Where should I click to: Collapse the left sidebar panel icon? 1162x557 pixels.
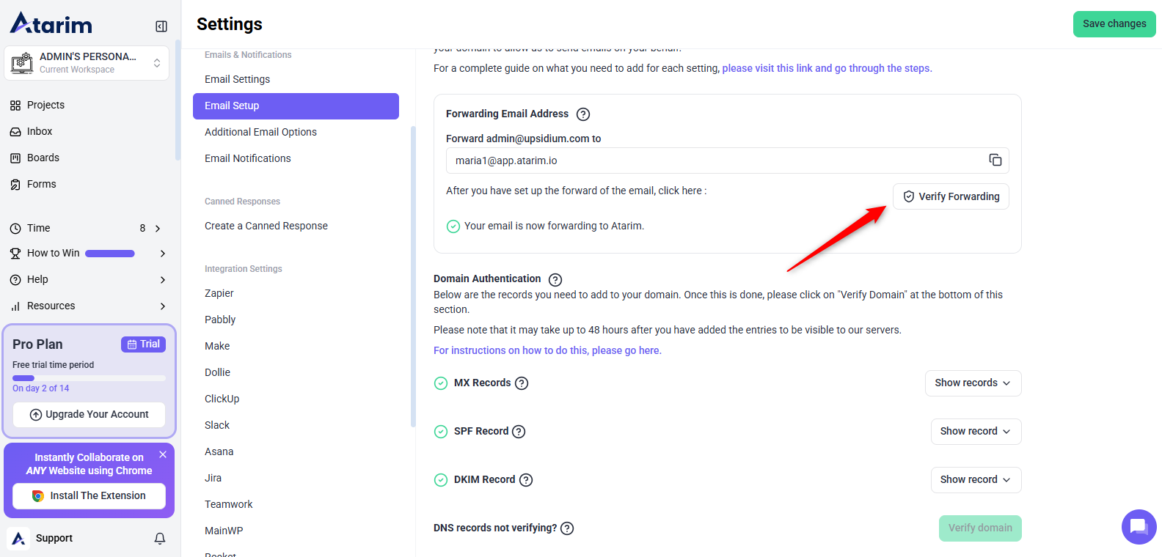coord(161,26)
